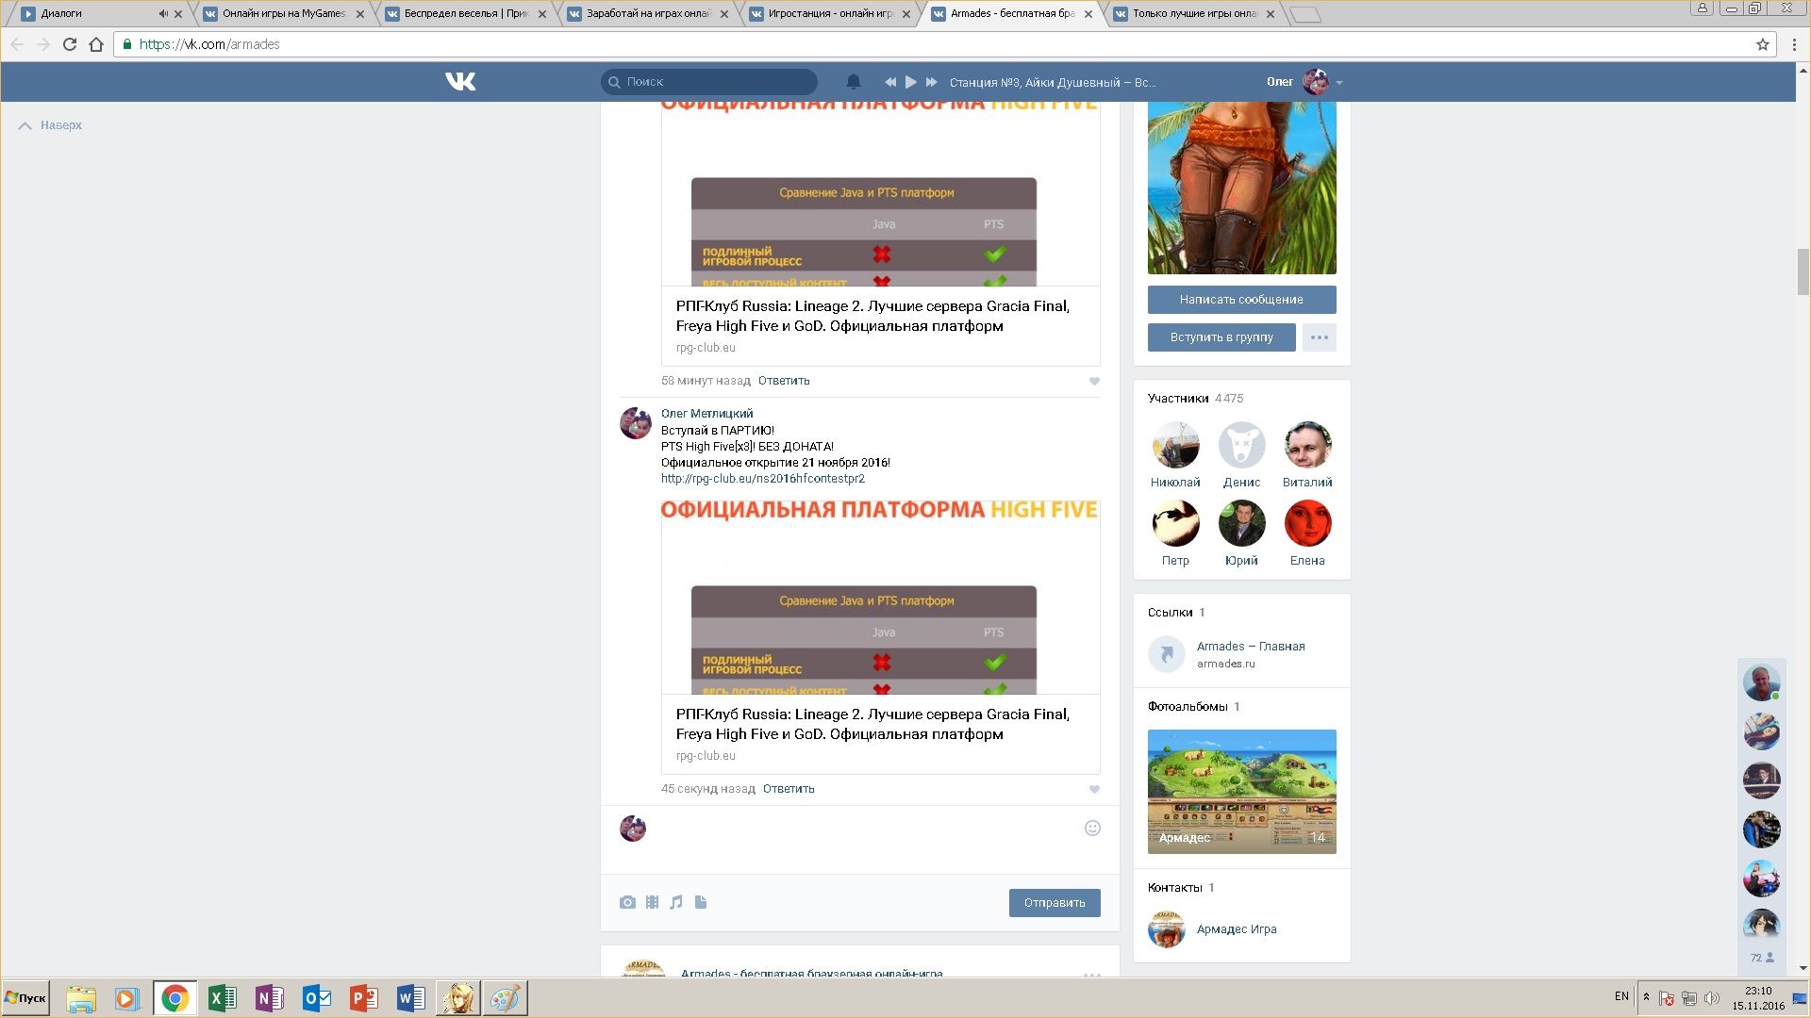Click Ответить under the 45 секунд назад comment
The width and height of the screenshot is (1811, 1018).
click(x=789, y=789)
